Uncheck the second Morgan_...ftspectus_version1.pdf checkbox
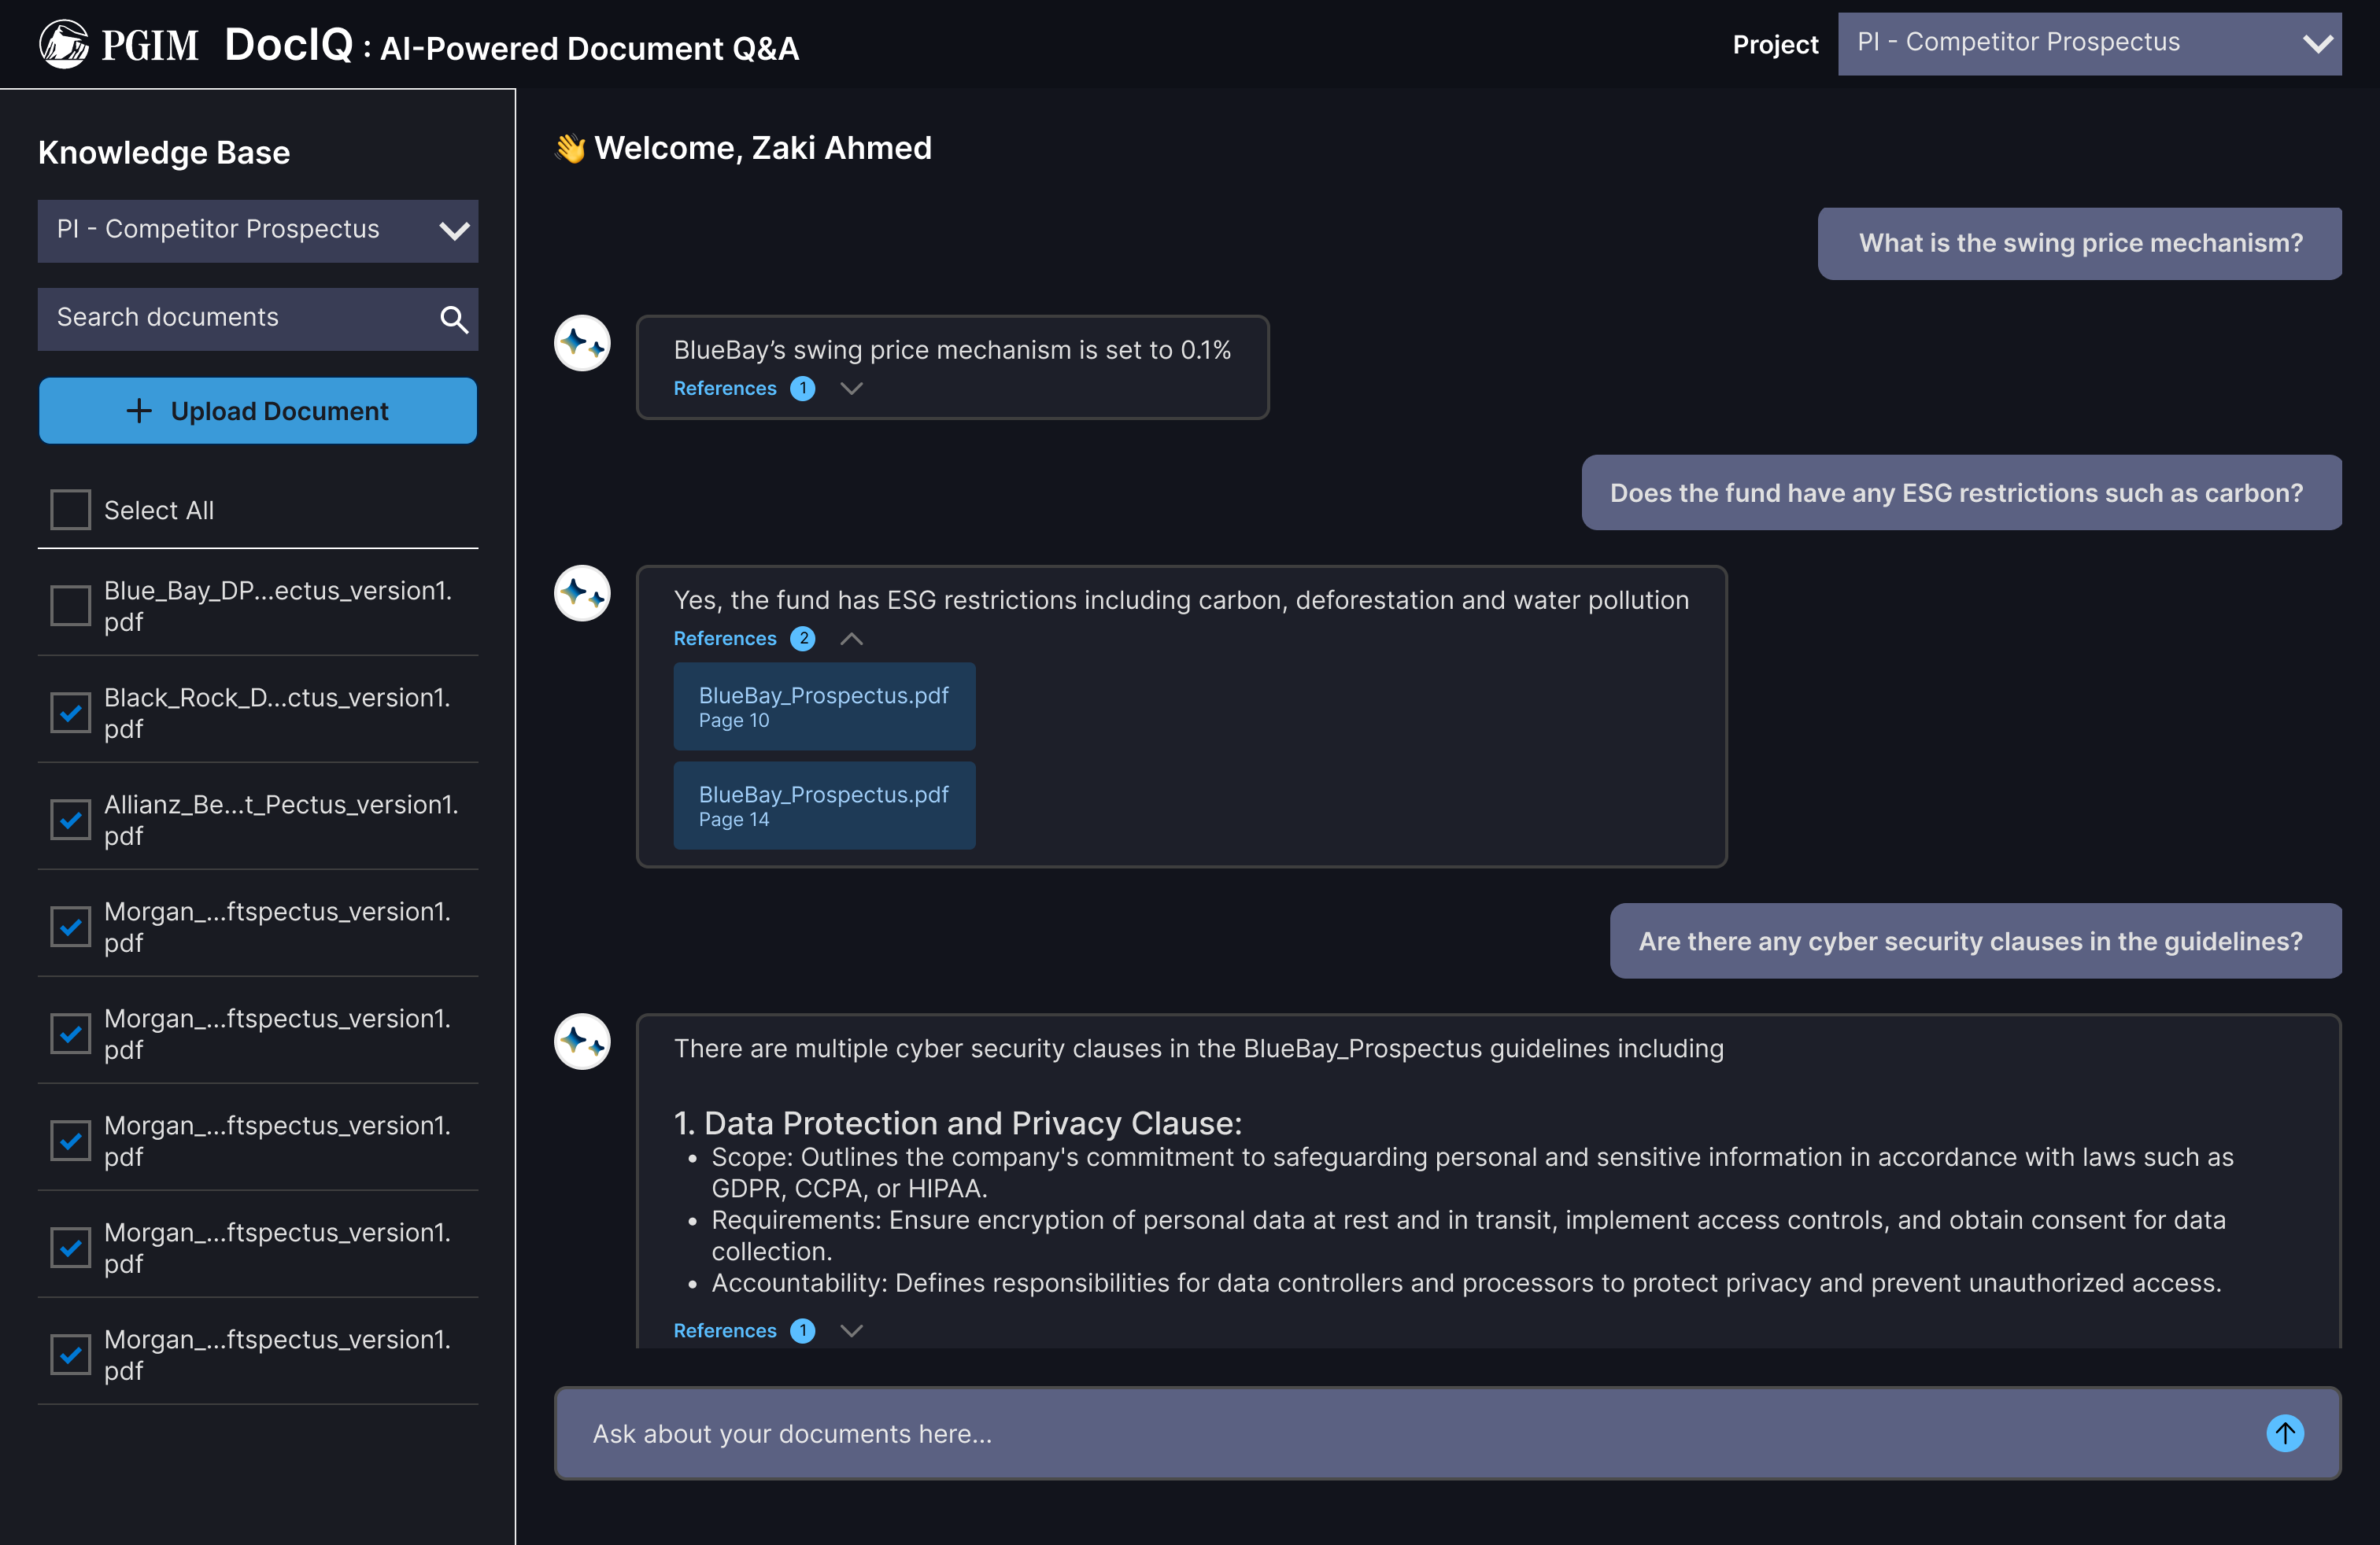Viewport: 2380px width, 1545px height. click(x=71, y=1034)
